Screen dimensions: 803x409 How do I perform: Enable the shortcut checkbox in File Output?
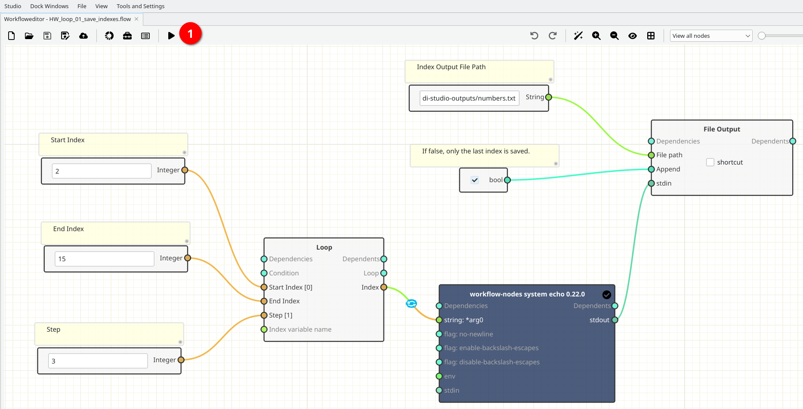point(710,162)
